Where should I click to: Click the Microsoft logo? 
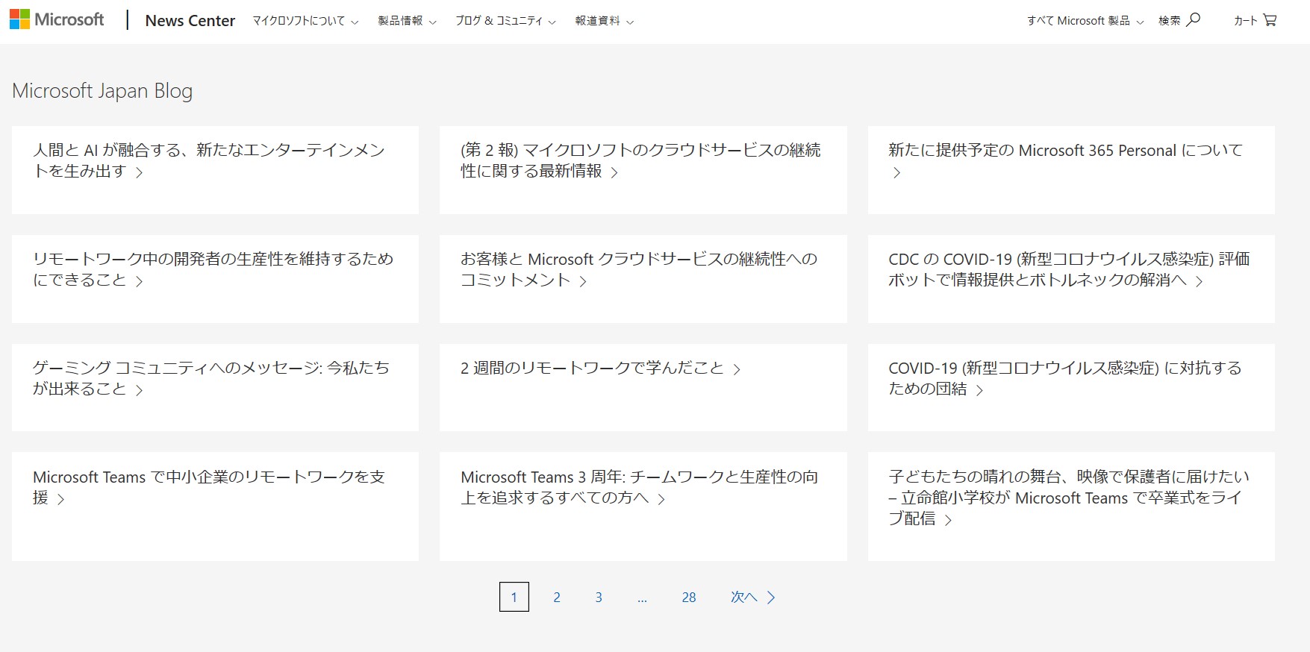57,20
